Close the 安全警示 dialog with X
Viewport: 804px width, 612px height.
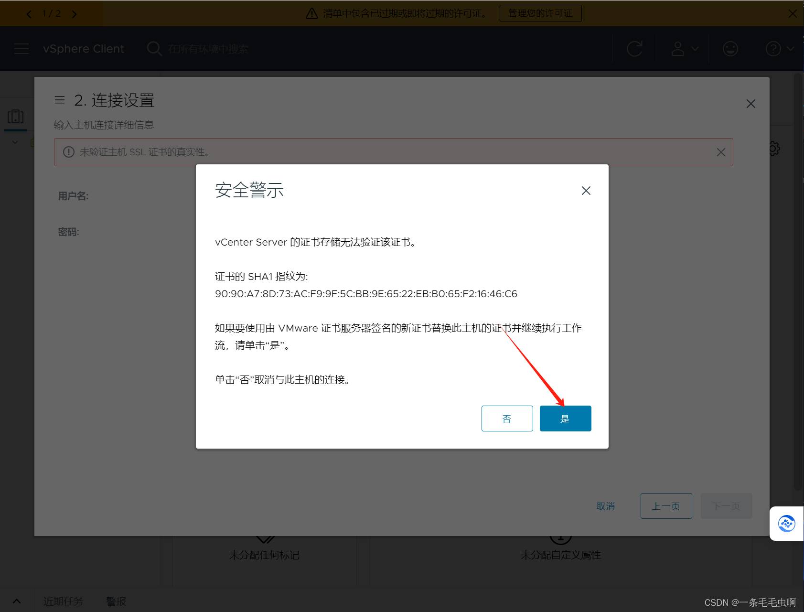(x=586, y=191)
